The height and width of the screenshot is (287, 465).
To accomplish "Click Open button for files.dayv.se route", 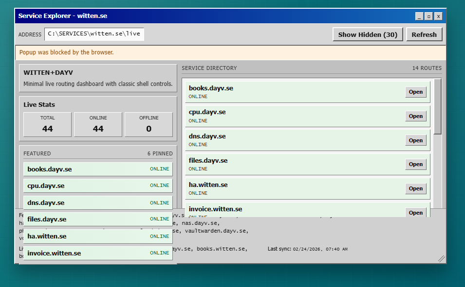I will (415, 164).
